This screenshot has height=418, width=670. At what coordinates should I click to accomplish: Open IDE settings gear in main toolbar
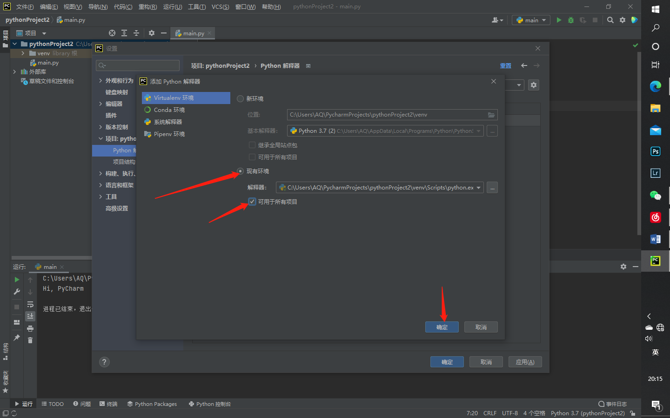pos(623,20)
